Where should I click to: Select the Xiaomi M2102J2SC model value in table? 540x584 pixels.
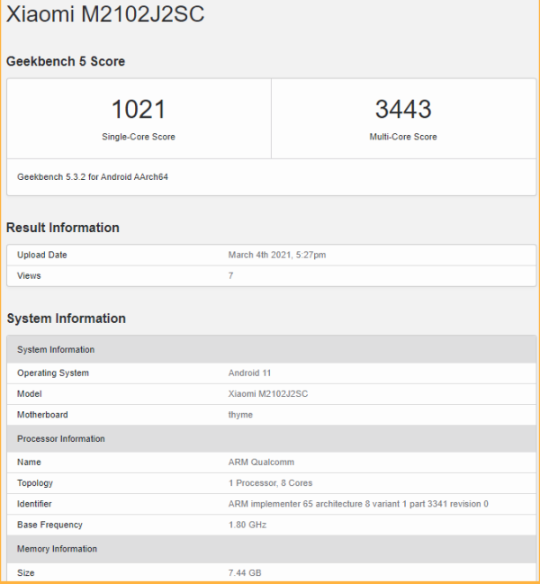(268, 393)
